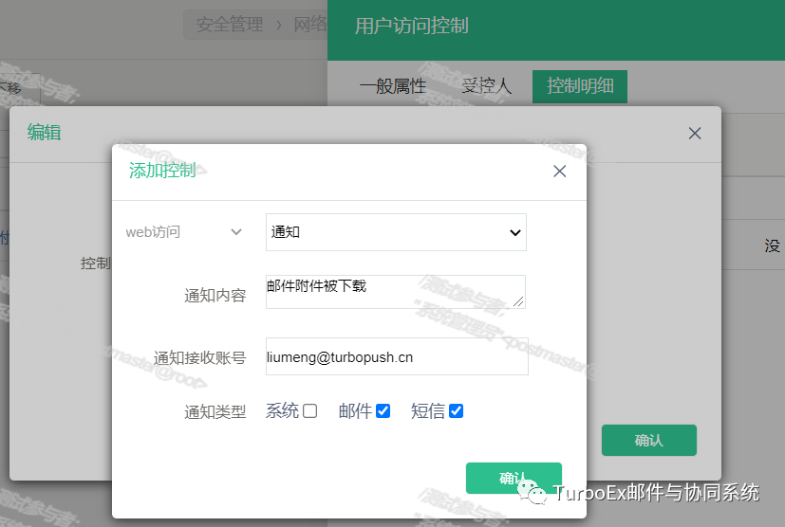Open the 通知 action dropdown
This screenshot has width=785, height=527.
[x=396, y=232]
